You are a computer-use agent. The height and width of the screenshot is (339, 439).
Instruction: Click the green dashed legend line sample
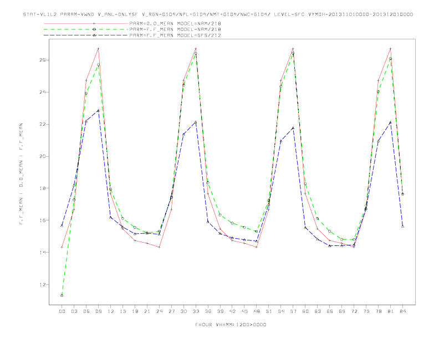click(86, 29)
